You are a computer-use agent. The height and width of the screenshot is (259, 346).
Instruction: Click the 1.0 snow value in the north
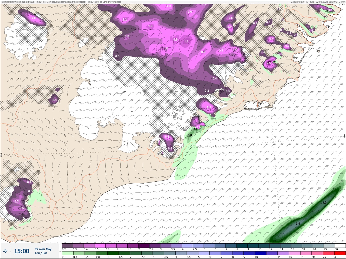(x=151, y=26)
